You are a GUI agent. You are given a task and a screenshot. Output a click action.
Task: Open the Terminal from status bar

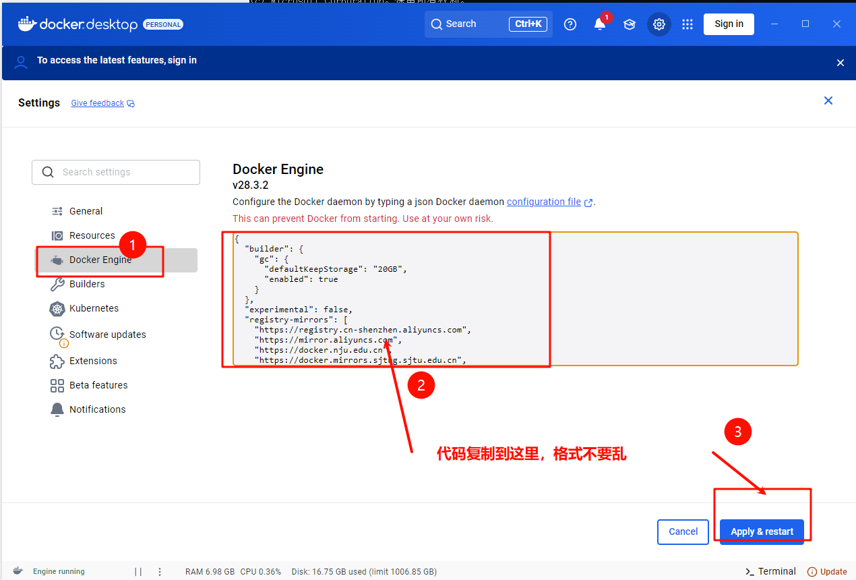[770, 571]
